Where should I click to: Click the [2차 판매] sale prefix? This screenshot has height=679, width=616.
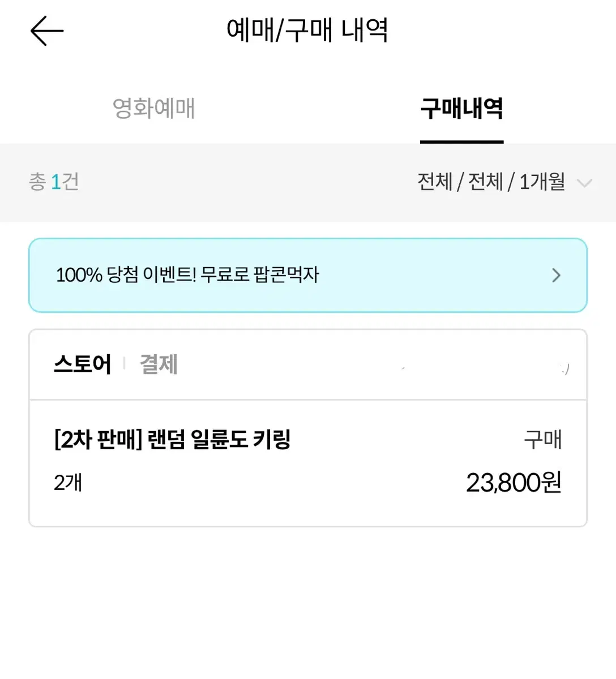97,440
